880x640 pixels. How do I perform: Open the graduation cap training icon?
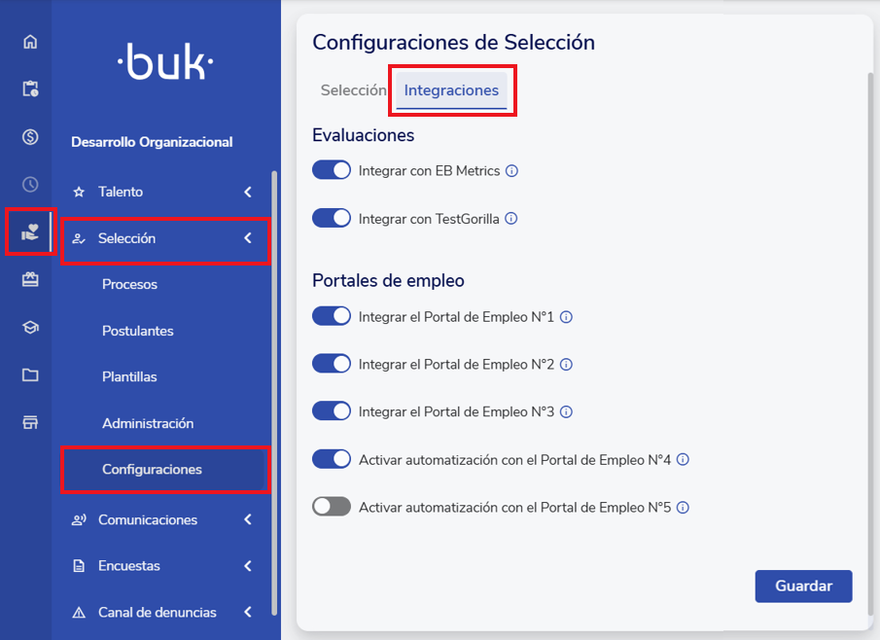30,328
